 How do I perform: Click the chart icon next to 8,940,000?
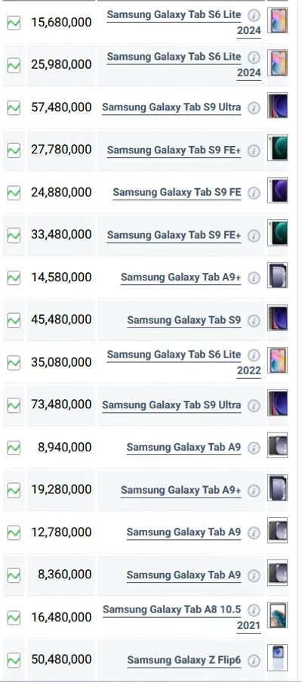click(x=14, y=448)
